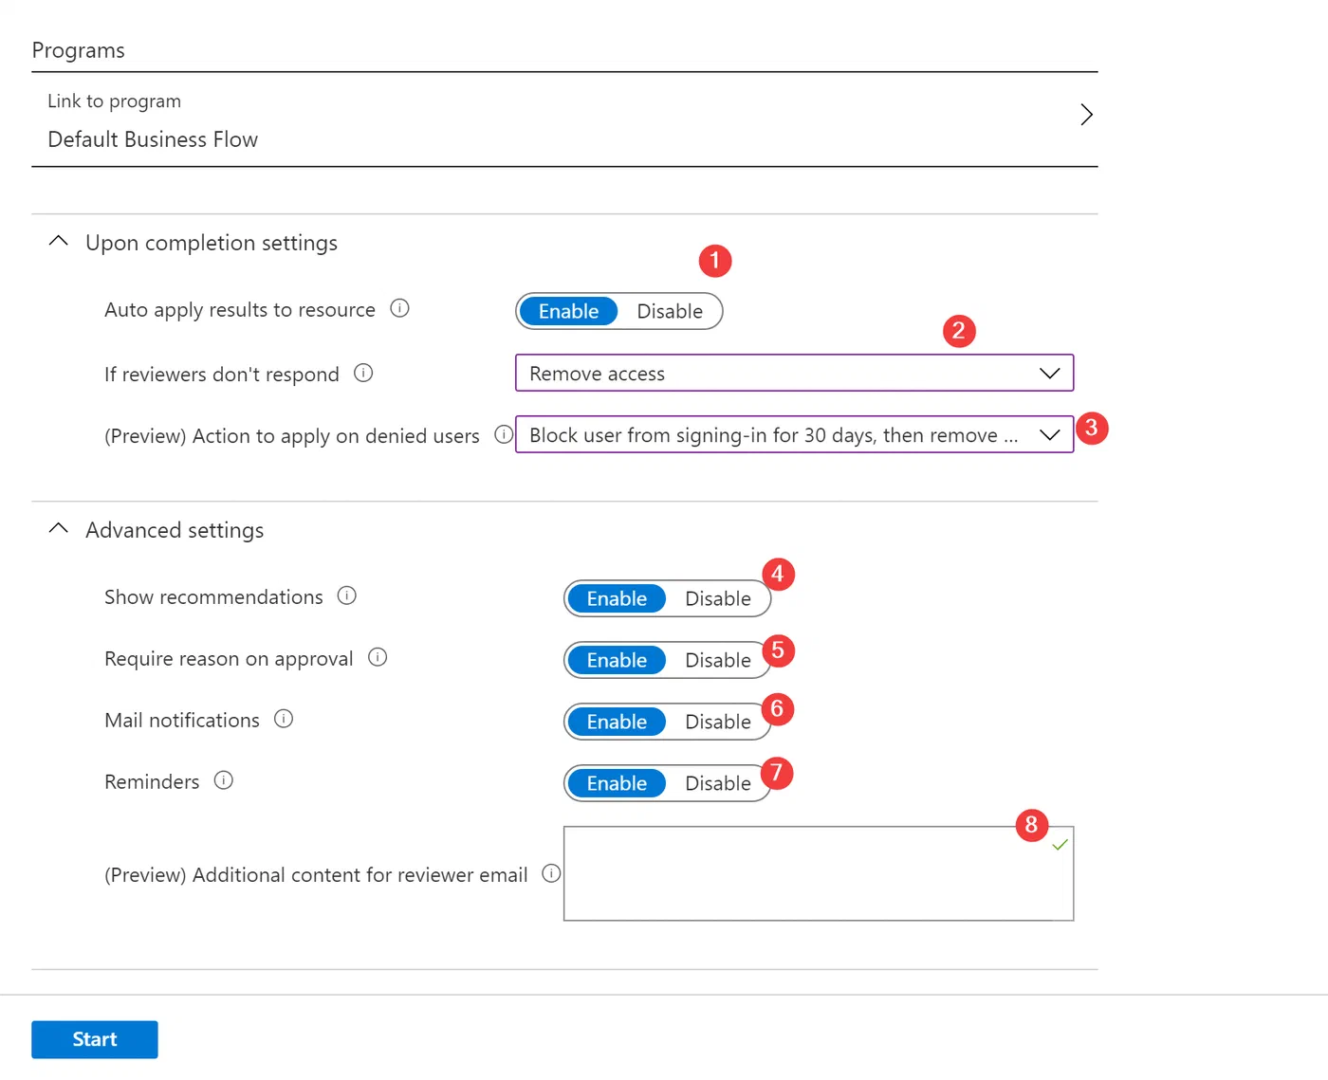Enable Reminders
The image size is (1328, 1080).
pyautogui.click(x=617, y=783)
